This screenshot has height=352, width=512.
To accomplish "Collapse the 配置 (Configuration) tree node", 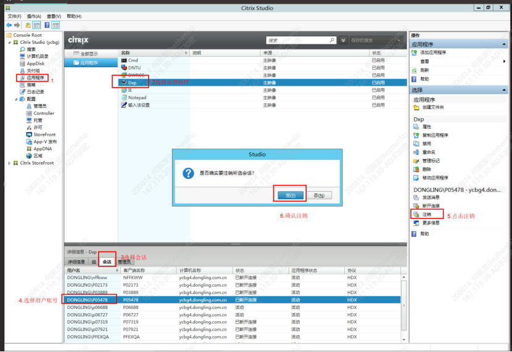I will (x=17, y=99).
